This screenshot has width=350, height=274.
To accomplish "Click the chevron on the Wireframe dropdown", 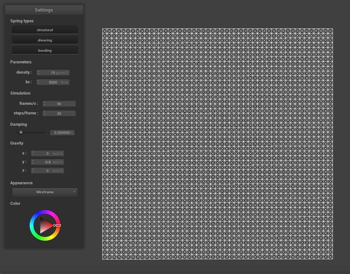I will click(x=74, y=192).
